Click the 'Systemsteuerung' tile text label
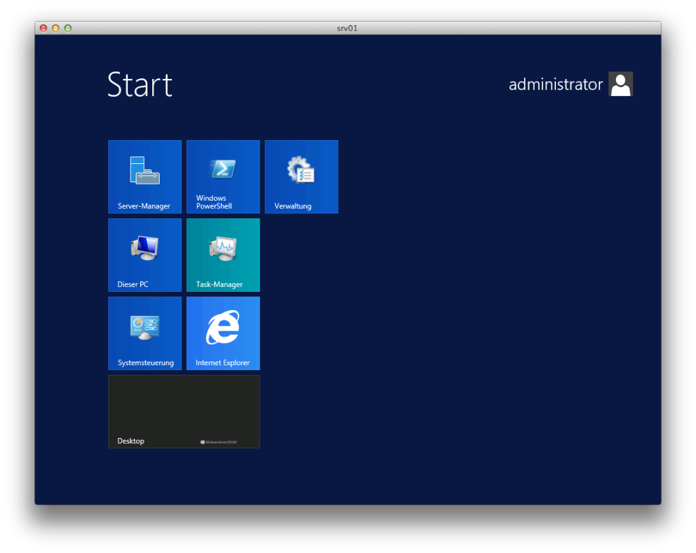The width and height of the screenshot is (696, 553). pos(145,363)
